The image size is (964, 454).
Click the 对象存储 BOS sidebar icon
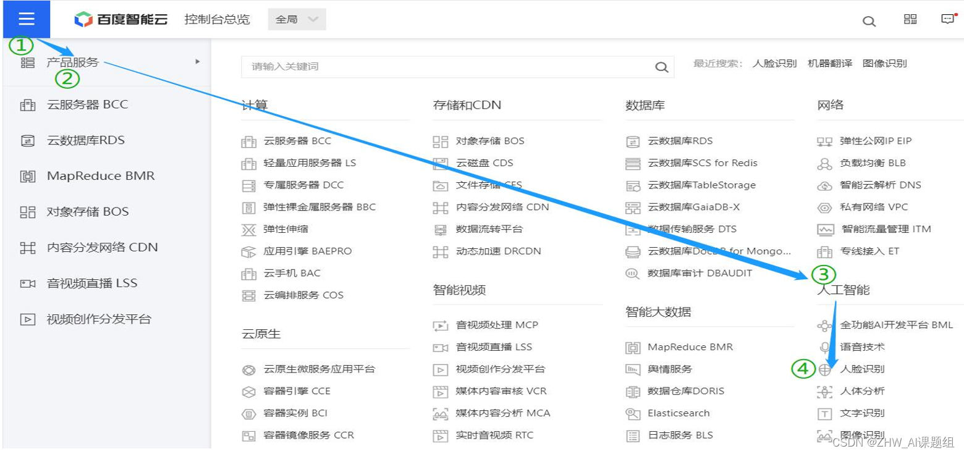28,212
